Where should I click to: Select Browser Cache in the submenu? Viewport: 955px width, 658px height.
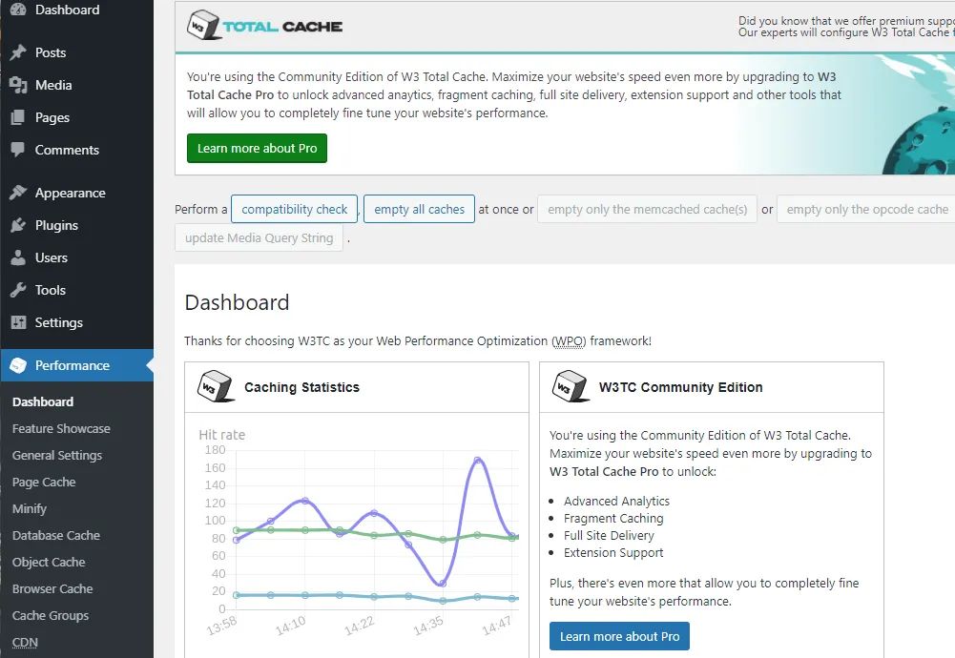pyautogui.click(x=52, y=588)
